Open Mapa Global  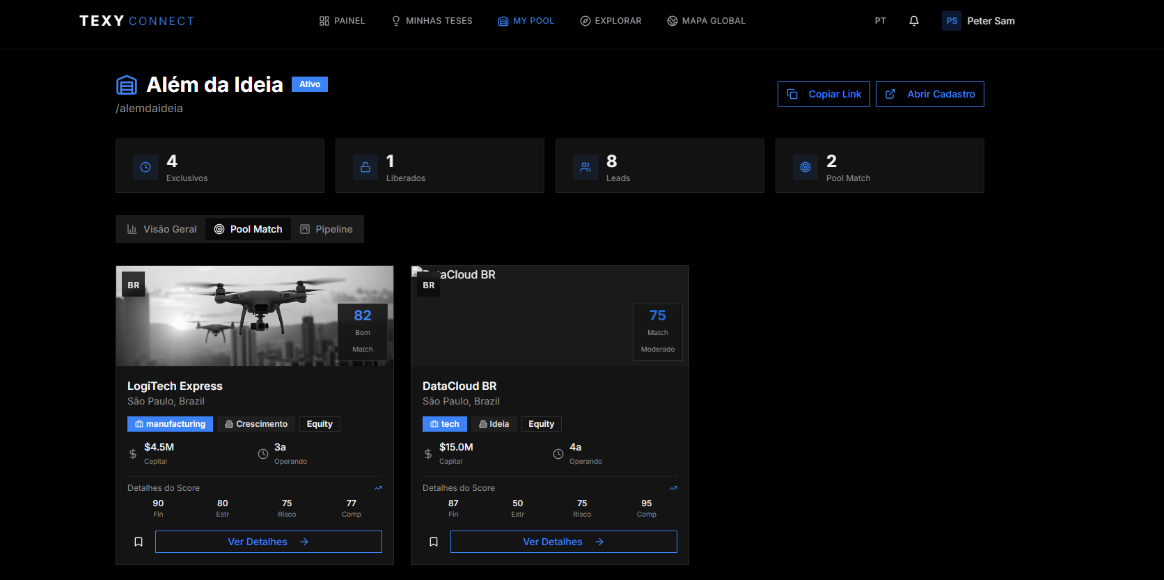tap(706, 21)
